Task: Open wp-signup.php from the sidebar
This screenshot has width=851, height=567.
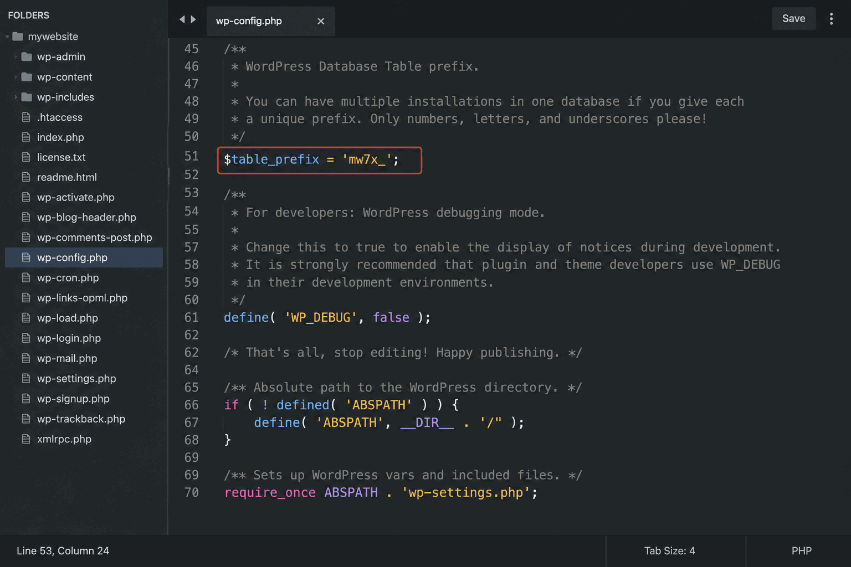Action: (73, 399)
